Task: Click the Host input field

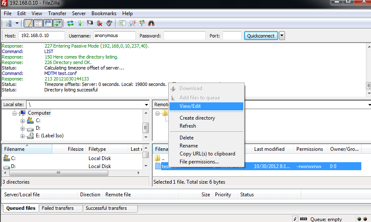Action: tap(42, 36)
